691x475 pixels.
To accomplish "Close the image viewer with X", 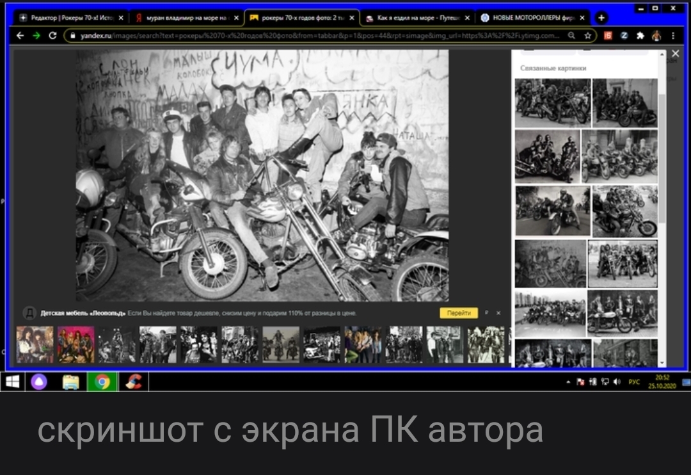I will [x=675, y=54].
